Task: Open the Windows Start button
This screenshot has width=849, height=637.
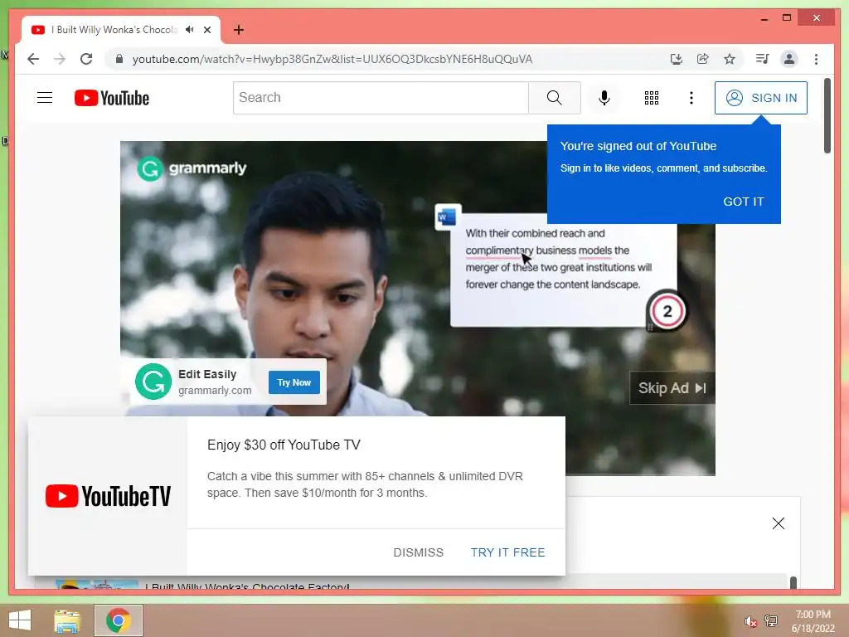Action: coord(20,620)
